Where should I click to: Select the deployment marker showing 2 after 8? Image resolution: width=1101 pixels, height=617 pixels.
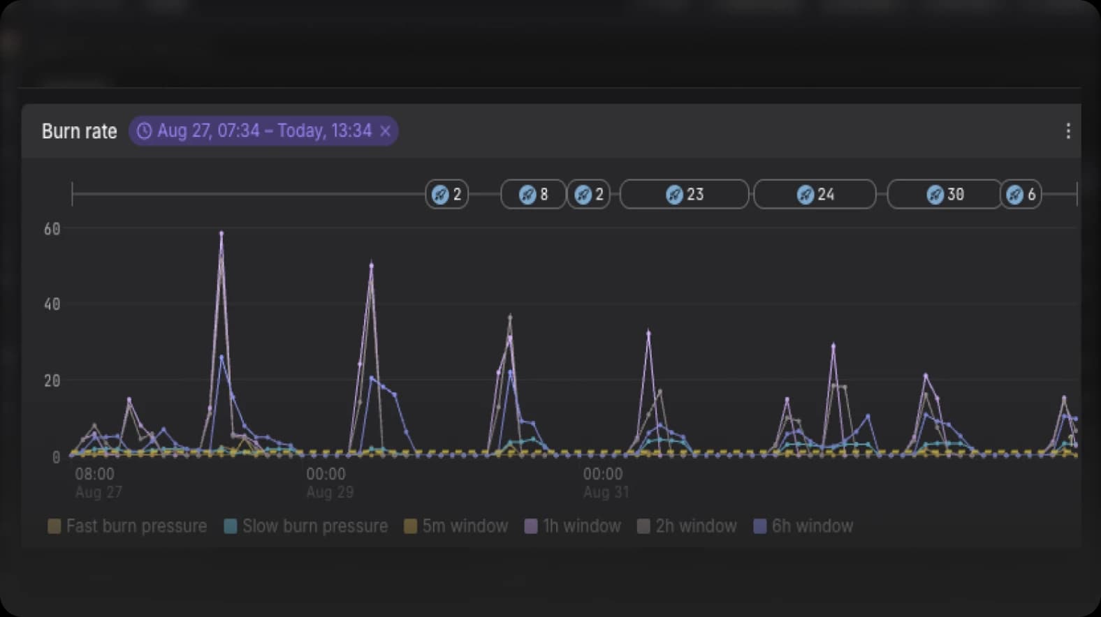tap(588, 194)
